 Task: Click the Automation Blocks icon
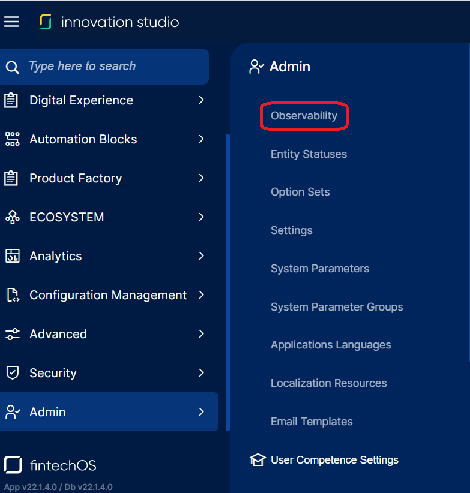pos(12,139)
